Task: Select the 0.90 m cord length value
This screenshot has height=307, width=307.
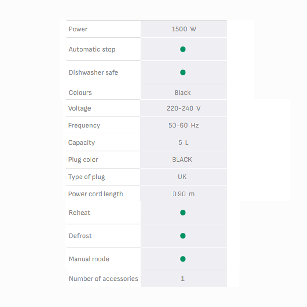Action: point(183,194)
